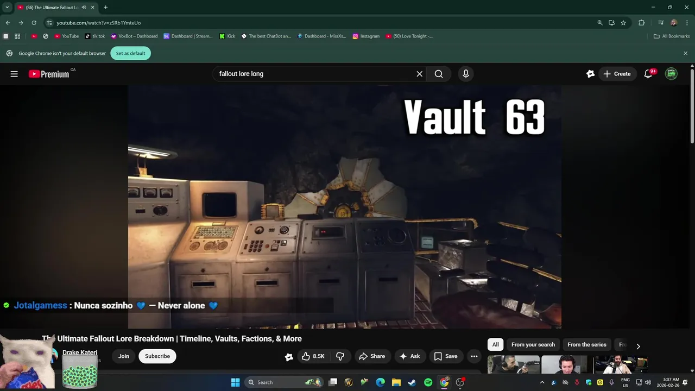Open tab search dropdown arrow
This screenshot has width=695, height=391.
point(7,8)
